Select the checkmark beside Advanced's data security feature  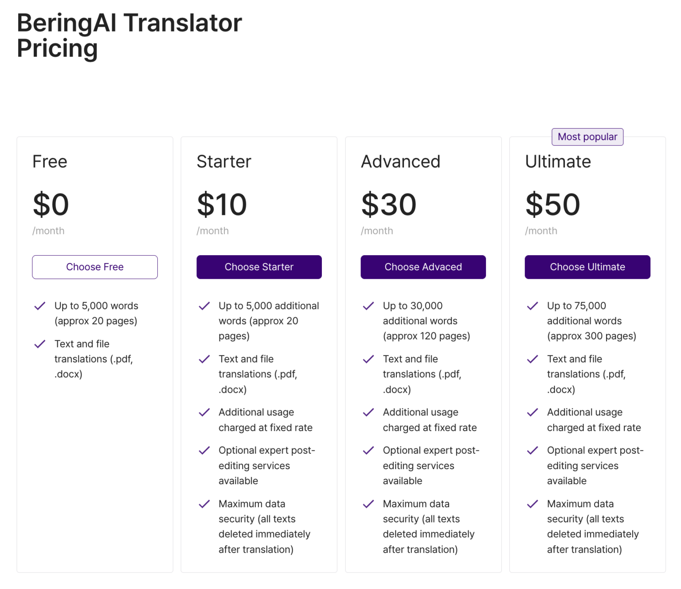click(368, 504)
